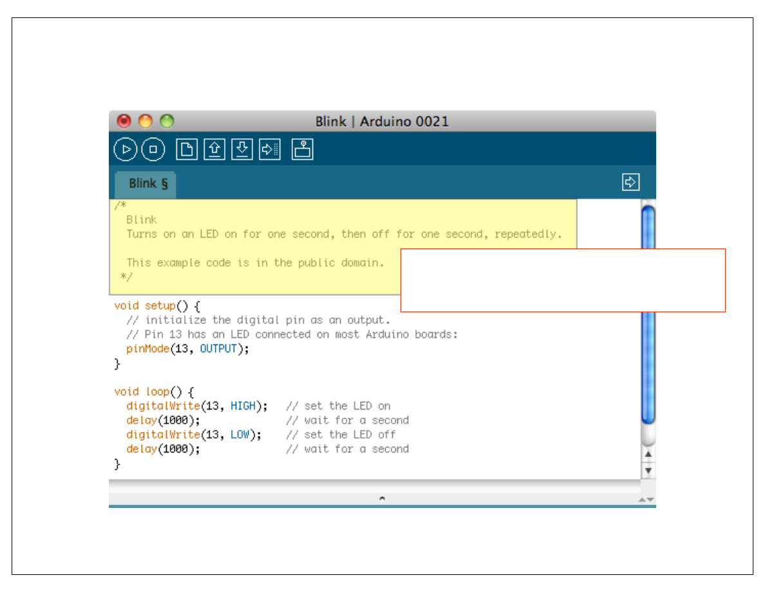Create a new sketch with the New icon
Screen dimensions: 765x591
tap(187, 149)
